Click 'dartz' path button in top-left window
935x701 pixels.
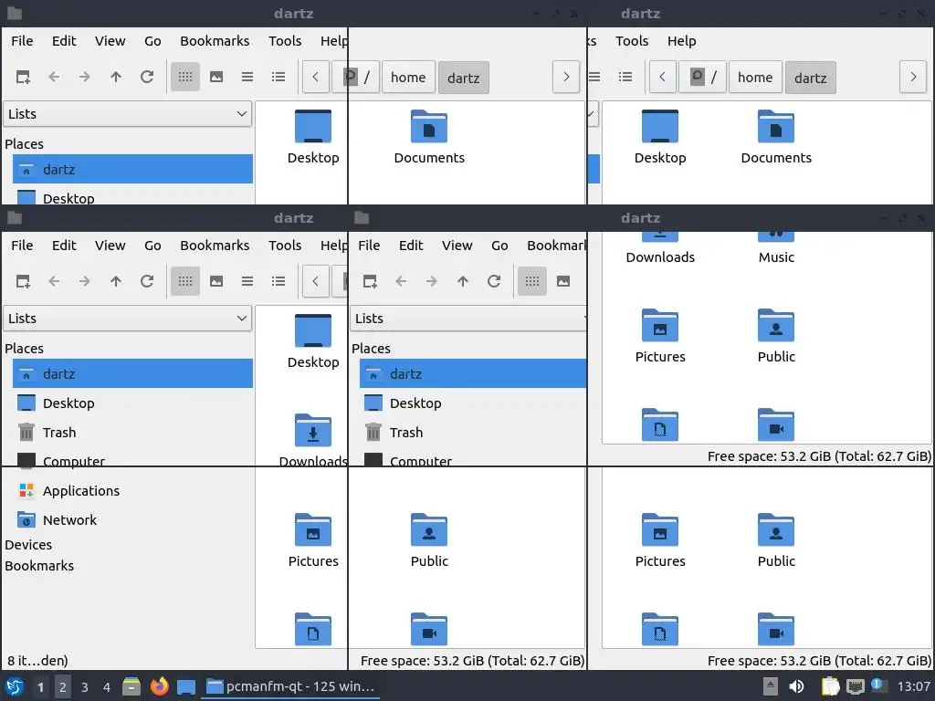(463, 78)
